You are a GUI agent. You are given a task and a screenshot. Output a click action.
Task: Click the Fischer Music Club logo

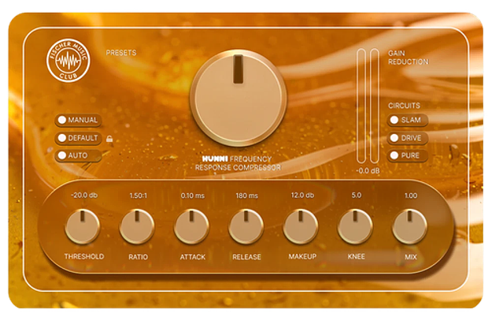pos(68,61)
